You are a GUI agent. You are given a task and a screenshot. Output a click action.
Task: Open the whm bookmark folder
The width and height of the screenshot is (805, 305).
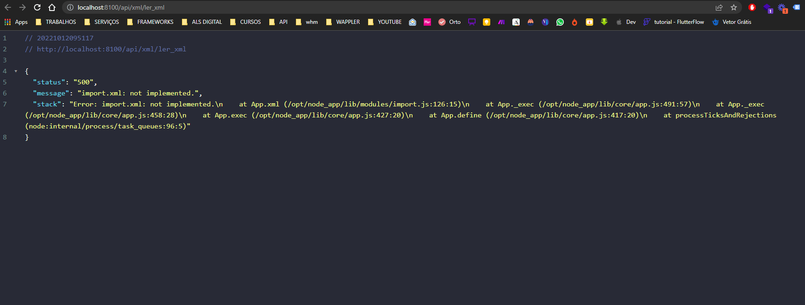[x=307, y=22]
